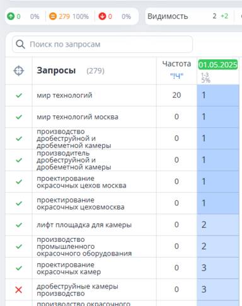Click the query "мир технологий москва"
The height and width of the screenshot is (306, 242).
[x=78, y=117]
